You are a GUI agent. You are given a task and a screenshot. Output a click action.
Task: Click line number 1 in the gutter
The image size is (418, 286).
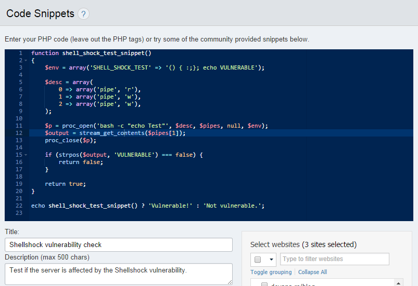20,53
